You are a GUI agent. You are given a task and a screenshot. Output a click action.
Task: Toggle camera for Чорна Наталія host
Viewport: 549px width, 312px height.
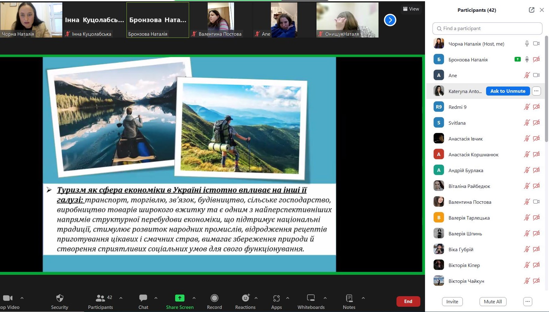click(536, 44)
